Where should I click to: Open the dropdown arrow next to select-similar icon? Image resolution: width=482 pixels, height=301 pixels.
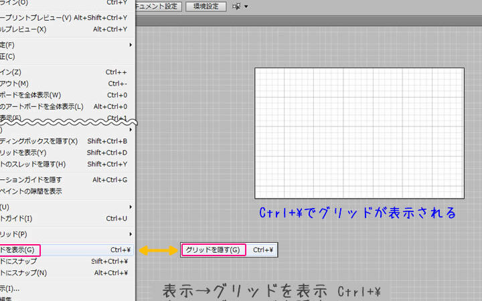pos(246,7)
